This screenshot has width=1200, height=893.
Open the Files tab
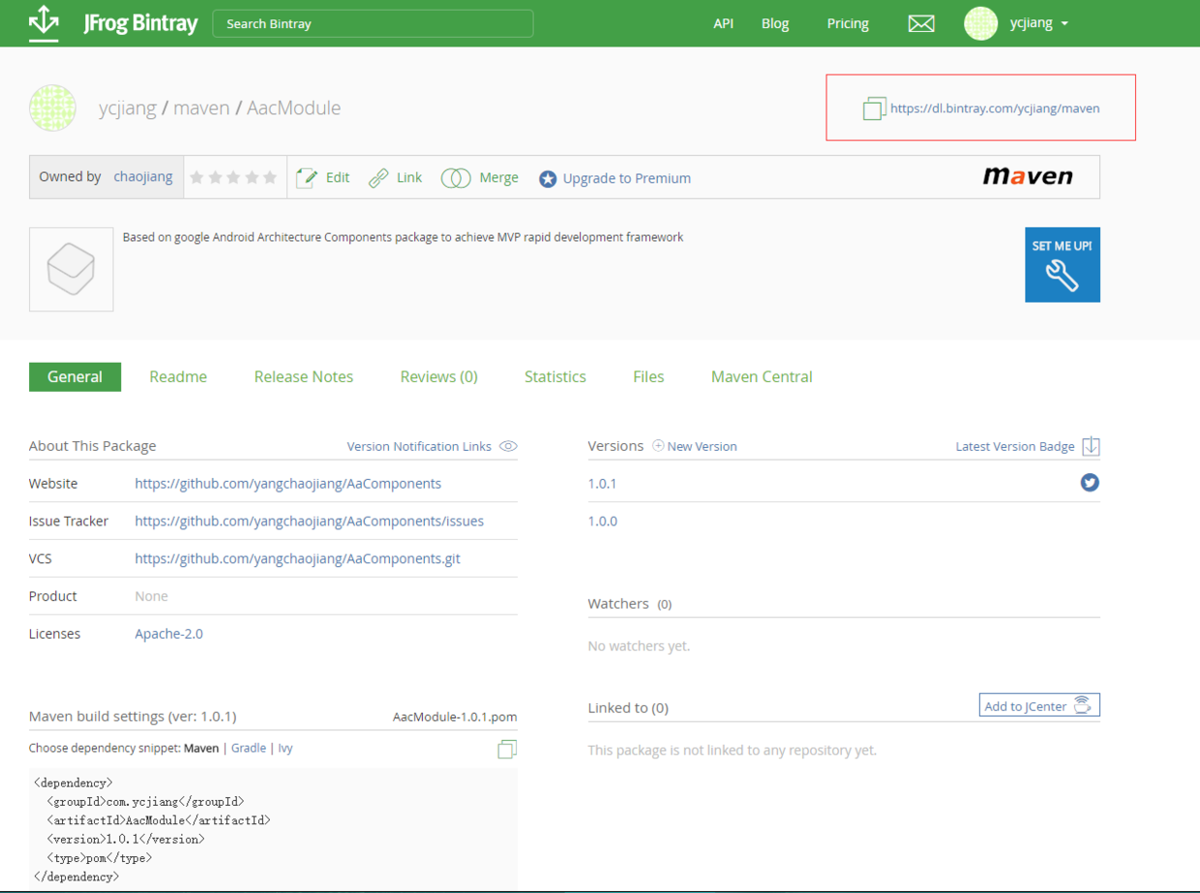pos(648,376)
